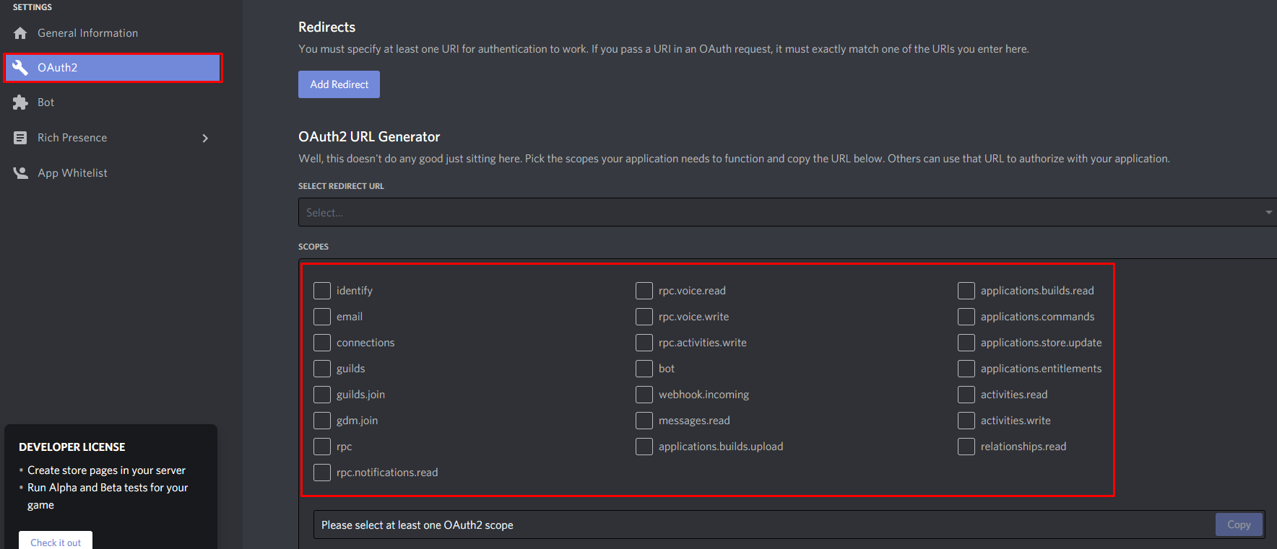The width and height of the screenshot is (1277, 549).
Task: Select the guilds.join scope checkbox
Action: pyautogui.click(x=322, y=395)
